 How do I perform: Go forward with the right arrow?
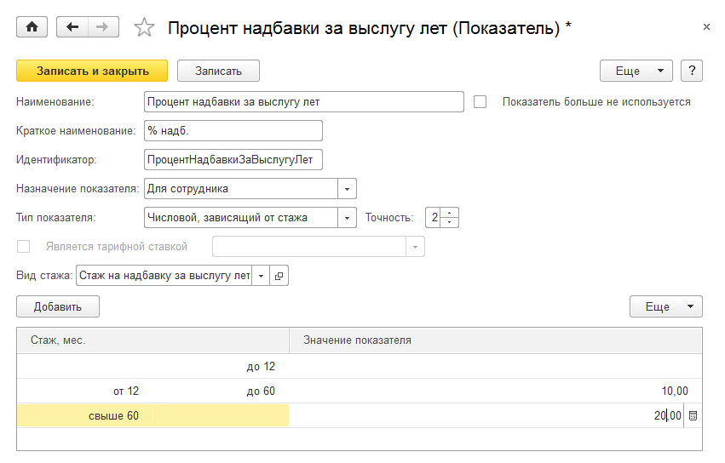[x=102, y=27]
